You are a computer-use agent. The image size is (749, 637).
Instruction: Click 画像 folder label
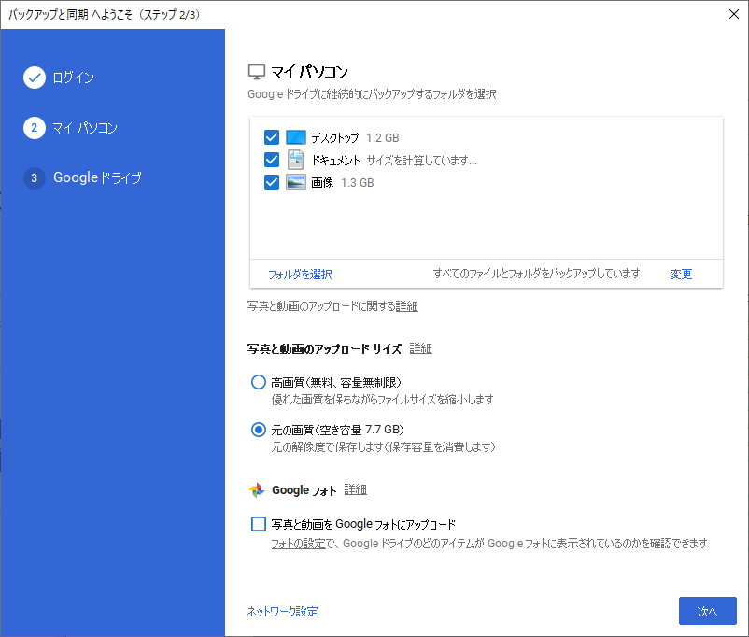(x=322, y=182)
